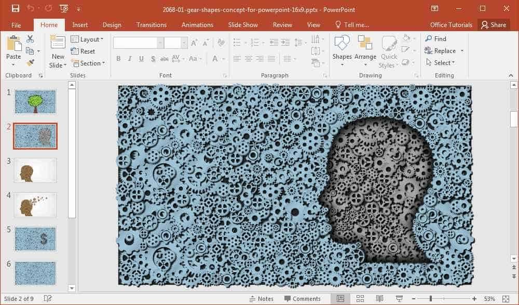This screenshot has width=519, height=305.
Task: Switch to Slide Sorter view icon
Action: click(x=360, y=299)
